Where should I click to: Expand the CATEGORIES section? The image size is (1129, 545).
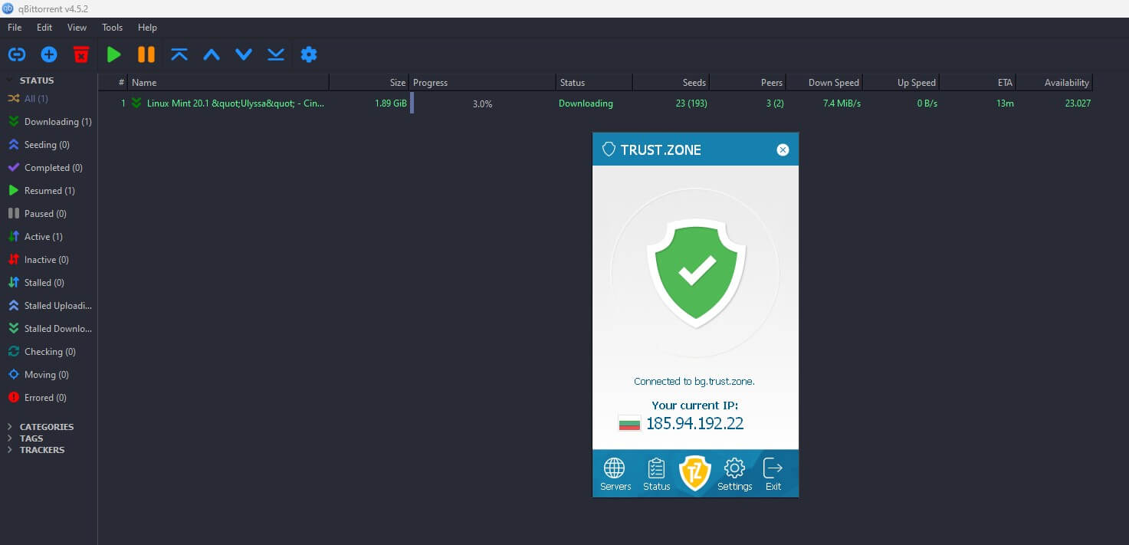tap(10, 427)
